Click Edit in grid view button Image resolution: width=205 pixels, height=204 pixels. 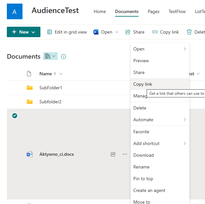click(67, 32)
